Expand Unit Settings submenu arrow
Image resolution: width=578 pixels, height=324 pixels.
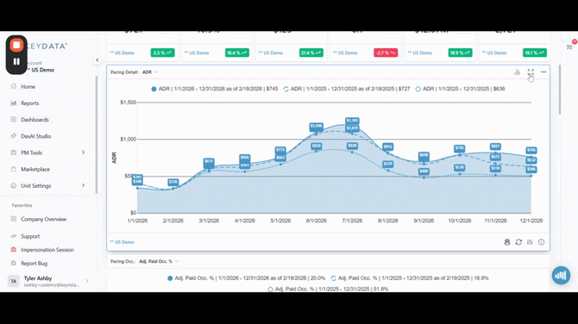[84, 185]
